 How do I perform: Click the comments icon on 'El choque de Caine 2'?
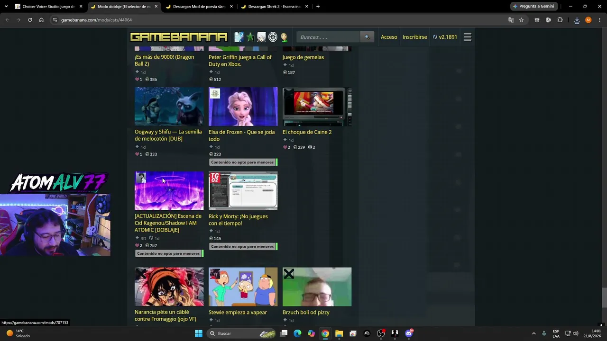(310, 147)
